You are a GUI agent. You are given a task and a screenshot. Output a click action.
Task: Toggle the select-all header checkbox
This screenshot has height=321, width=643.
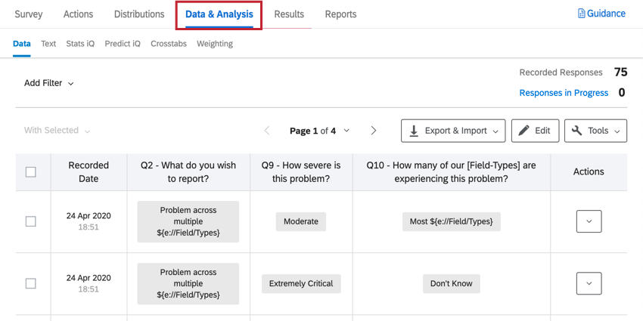pyautogui.click(x=31, y=172)
